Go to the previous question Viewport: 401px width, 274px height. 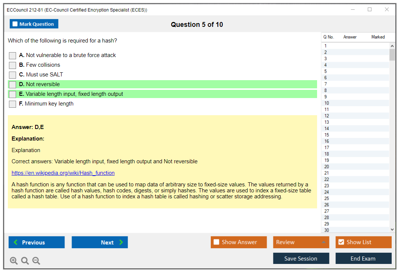click(37, 242)
